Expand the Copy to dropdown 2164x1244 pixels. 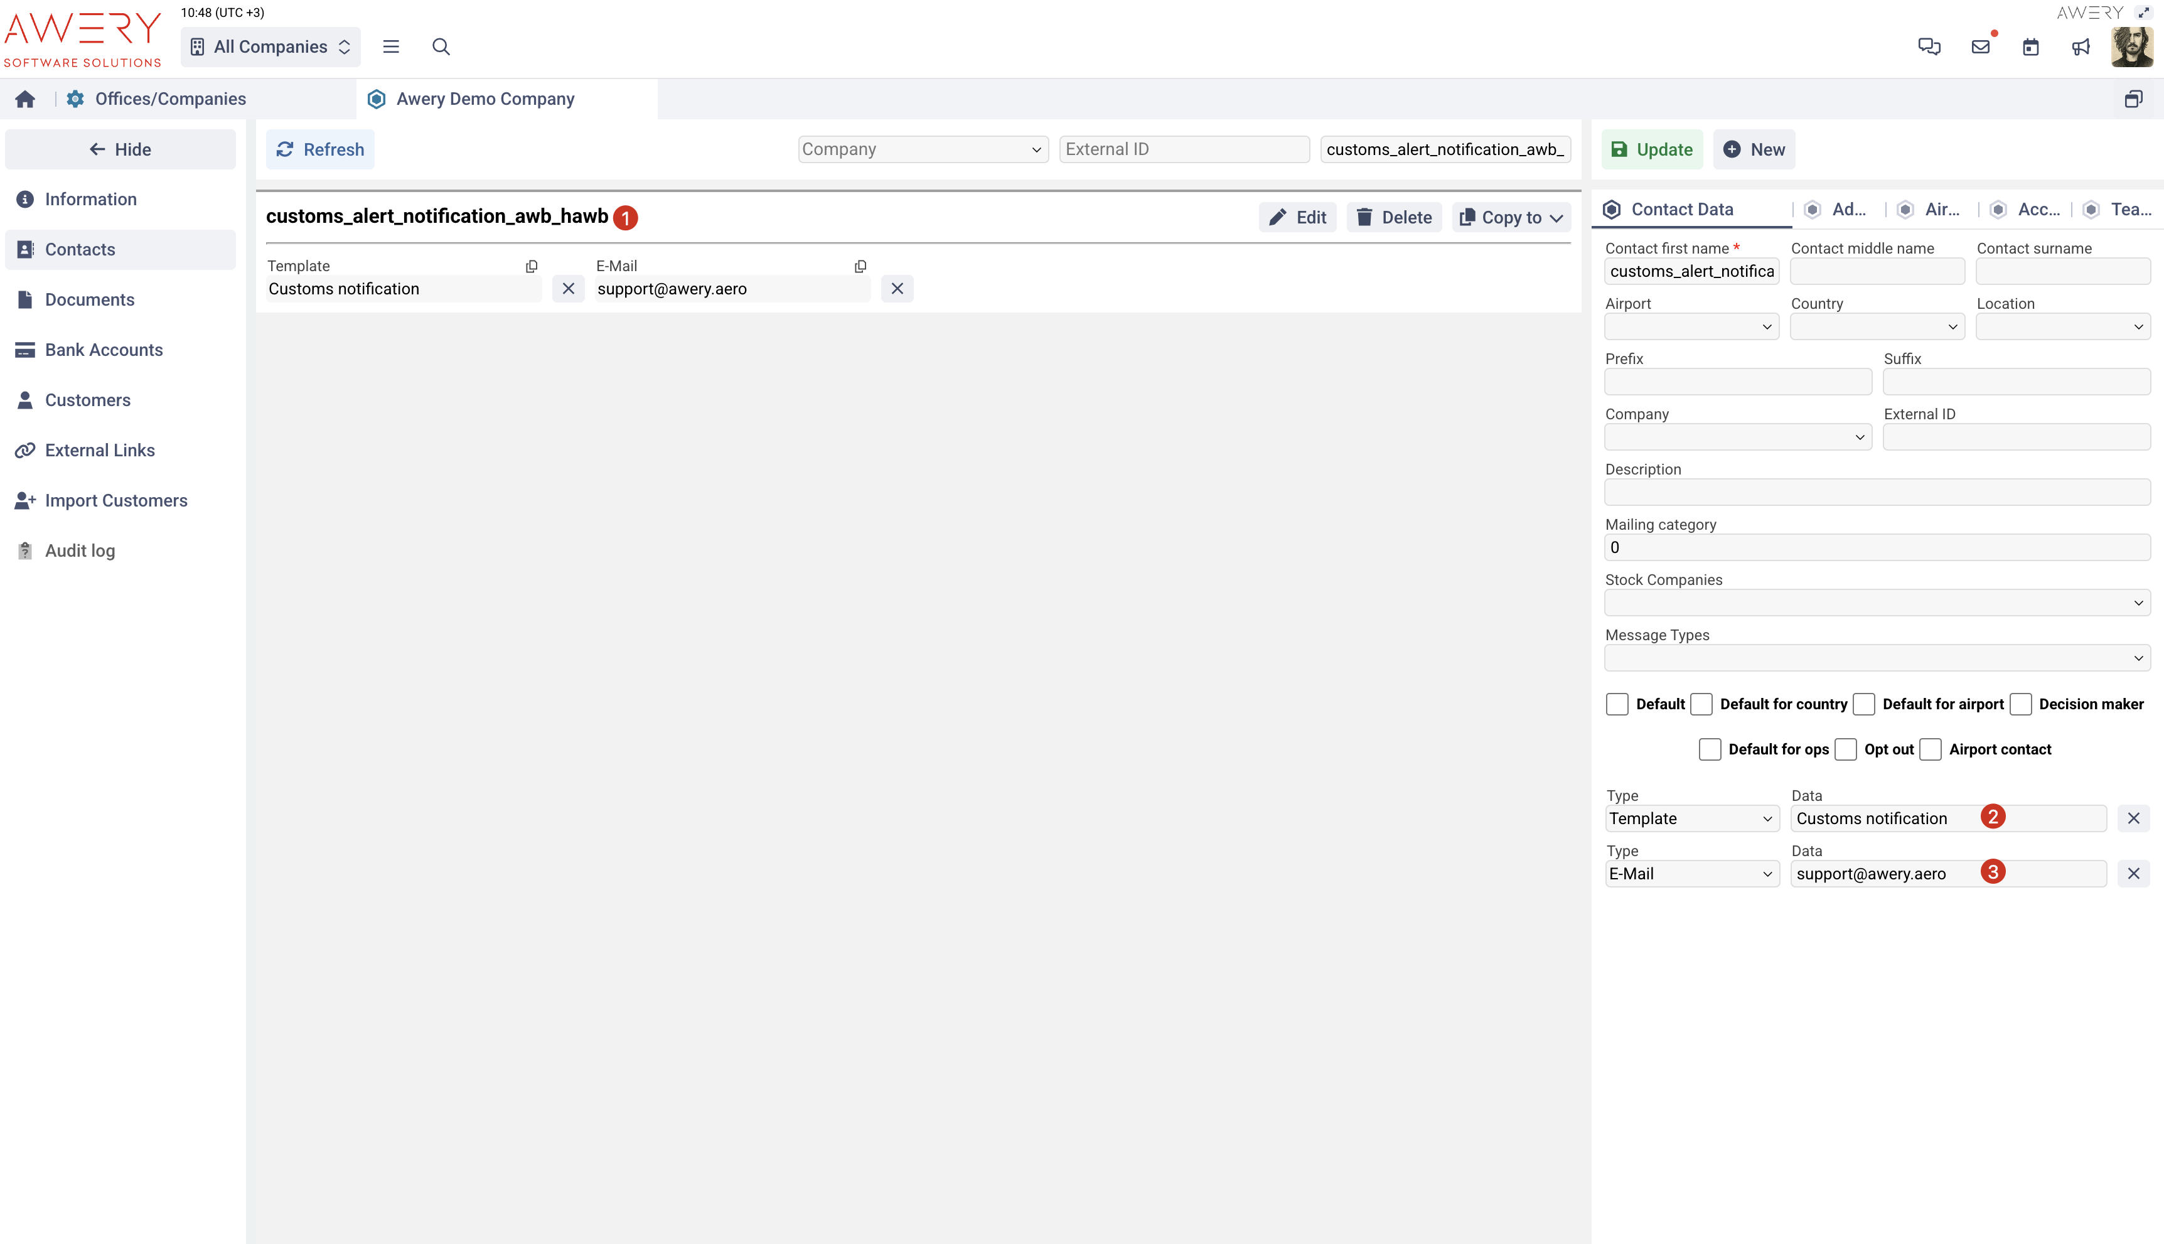point(1511,218)
